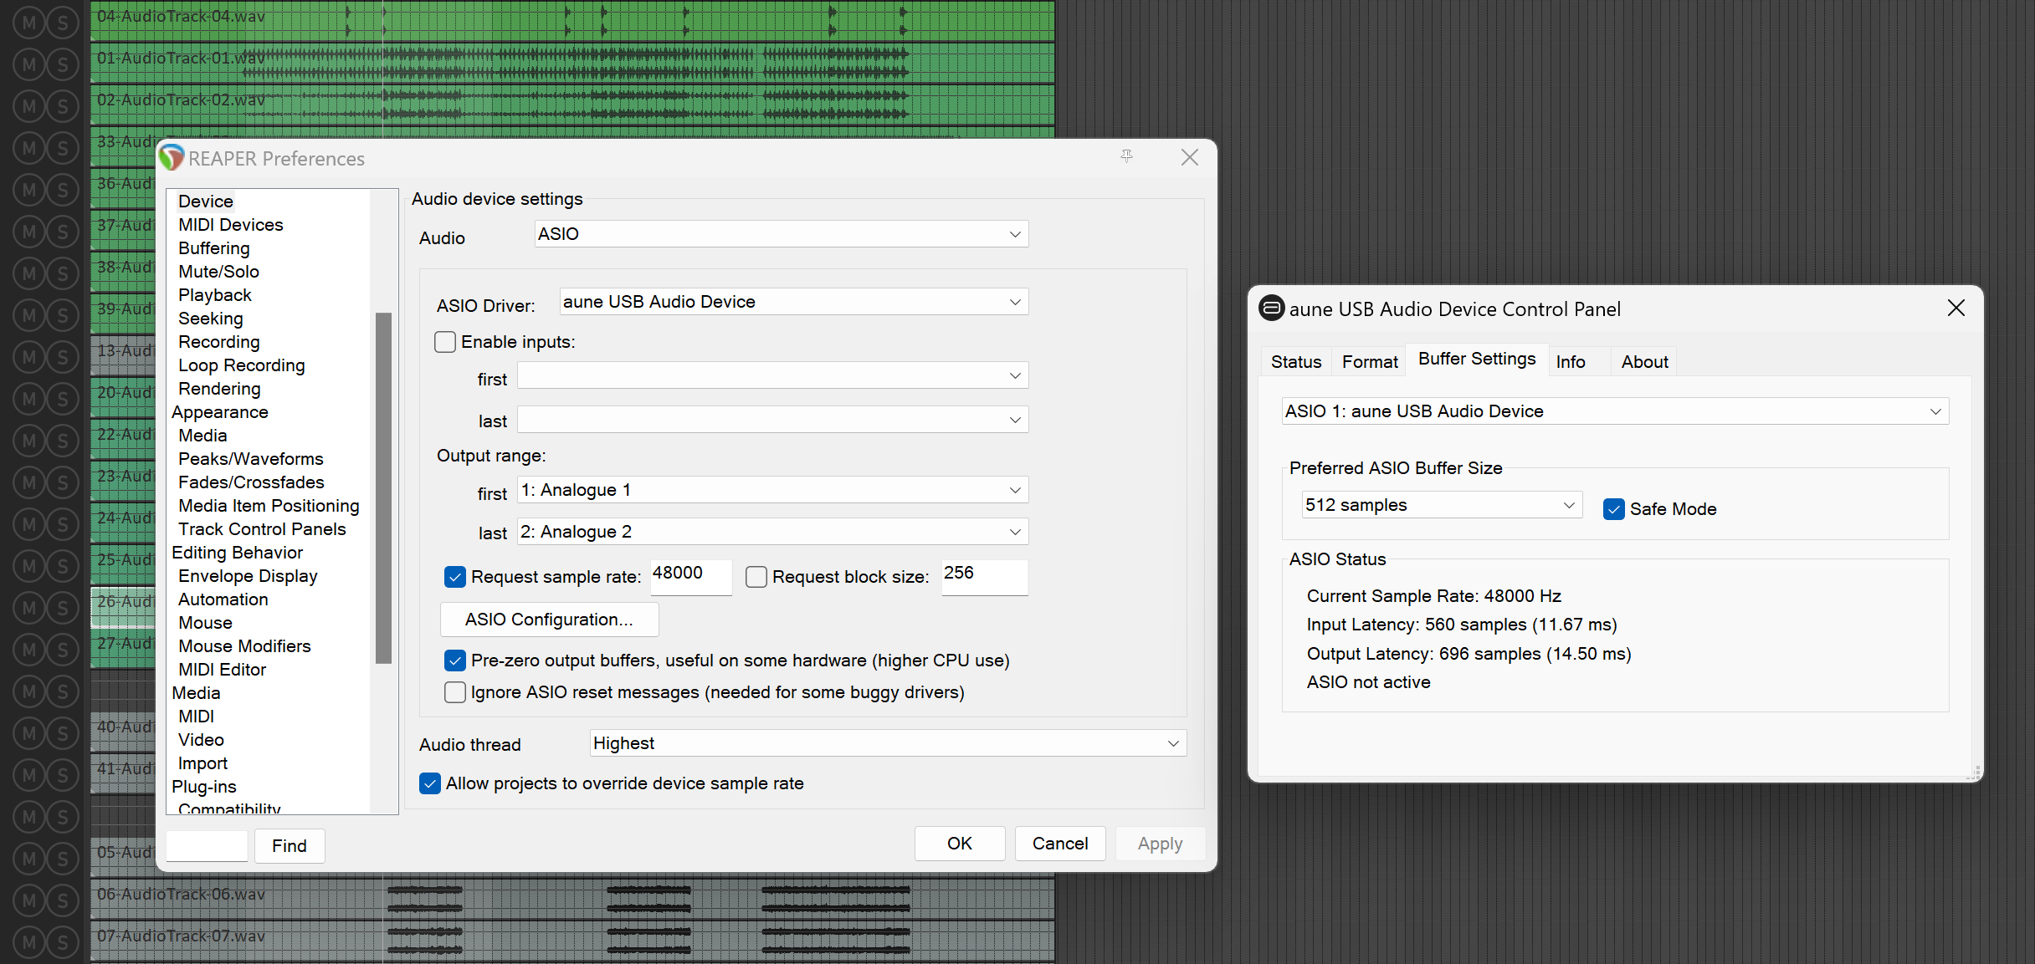
Task: Click the REAPER logo in Preferences title
Action: [172, 157]
